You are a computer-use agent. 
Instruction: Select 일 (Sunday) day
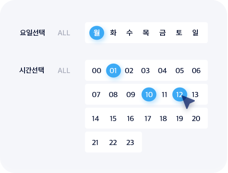pyautogui.click(x=195, y=33)
